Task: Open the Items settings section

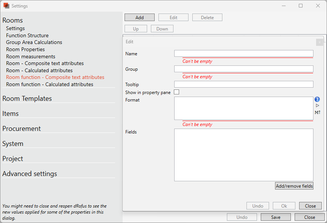Action: pyautogui.click(x=11, y=114)
